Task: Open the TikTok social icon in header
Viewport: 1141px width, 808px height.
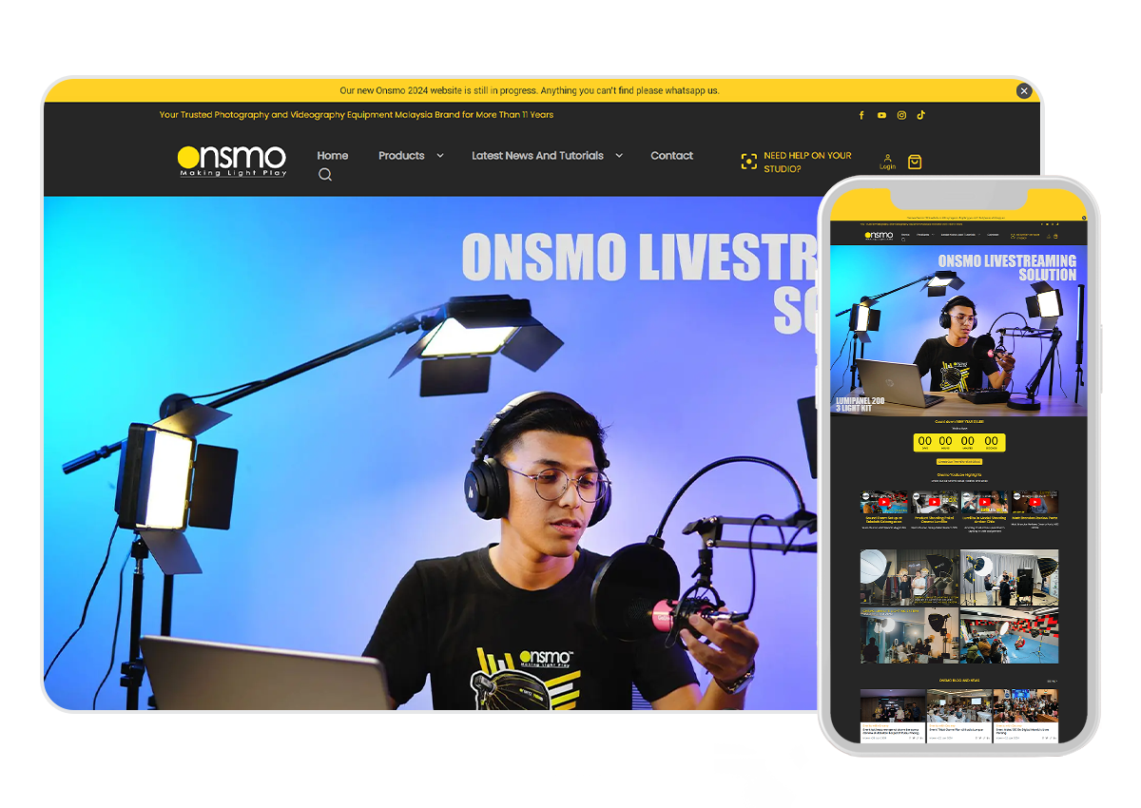Action: point(920,115)
